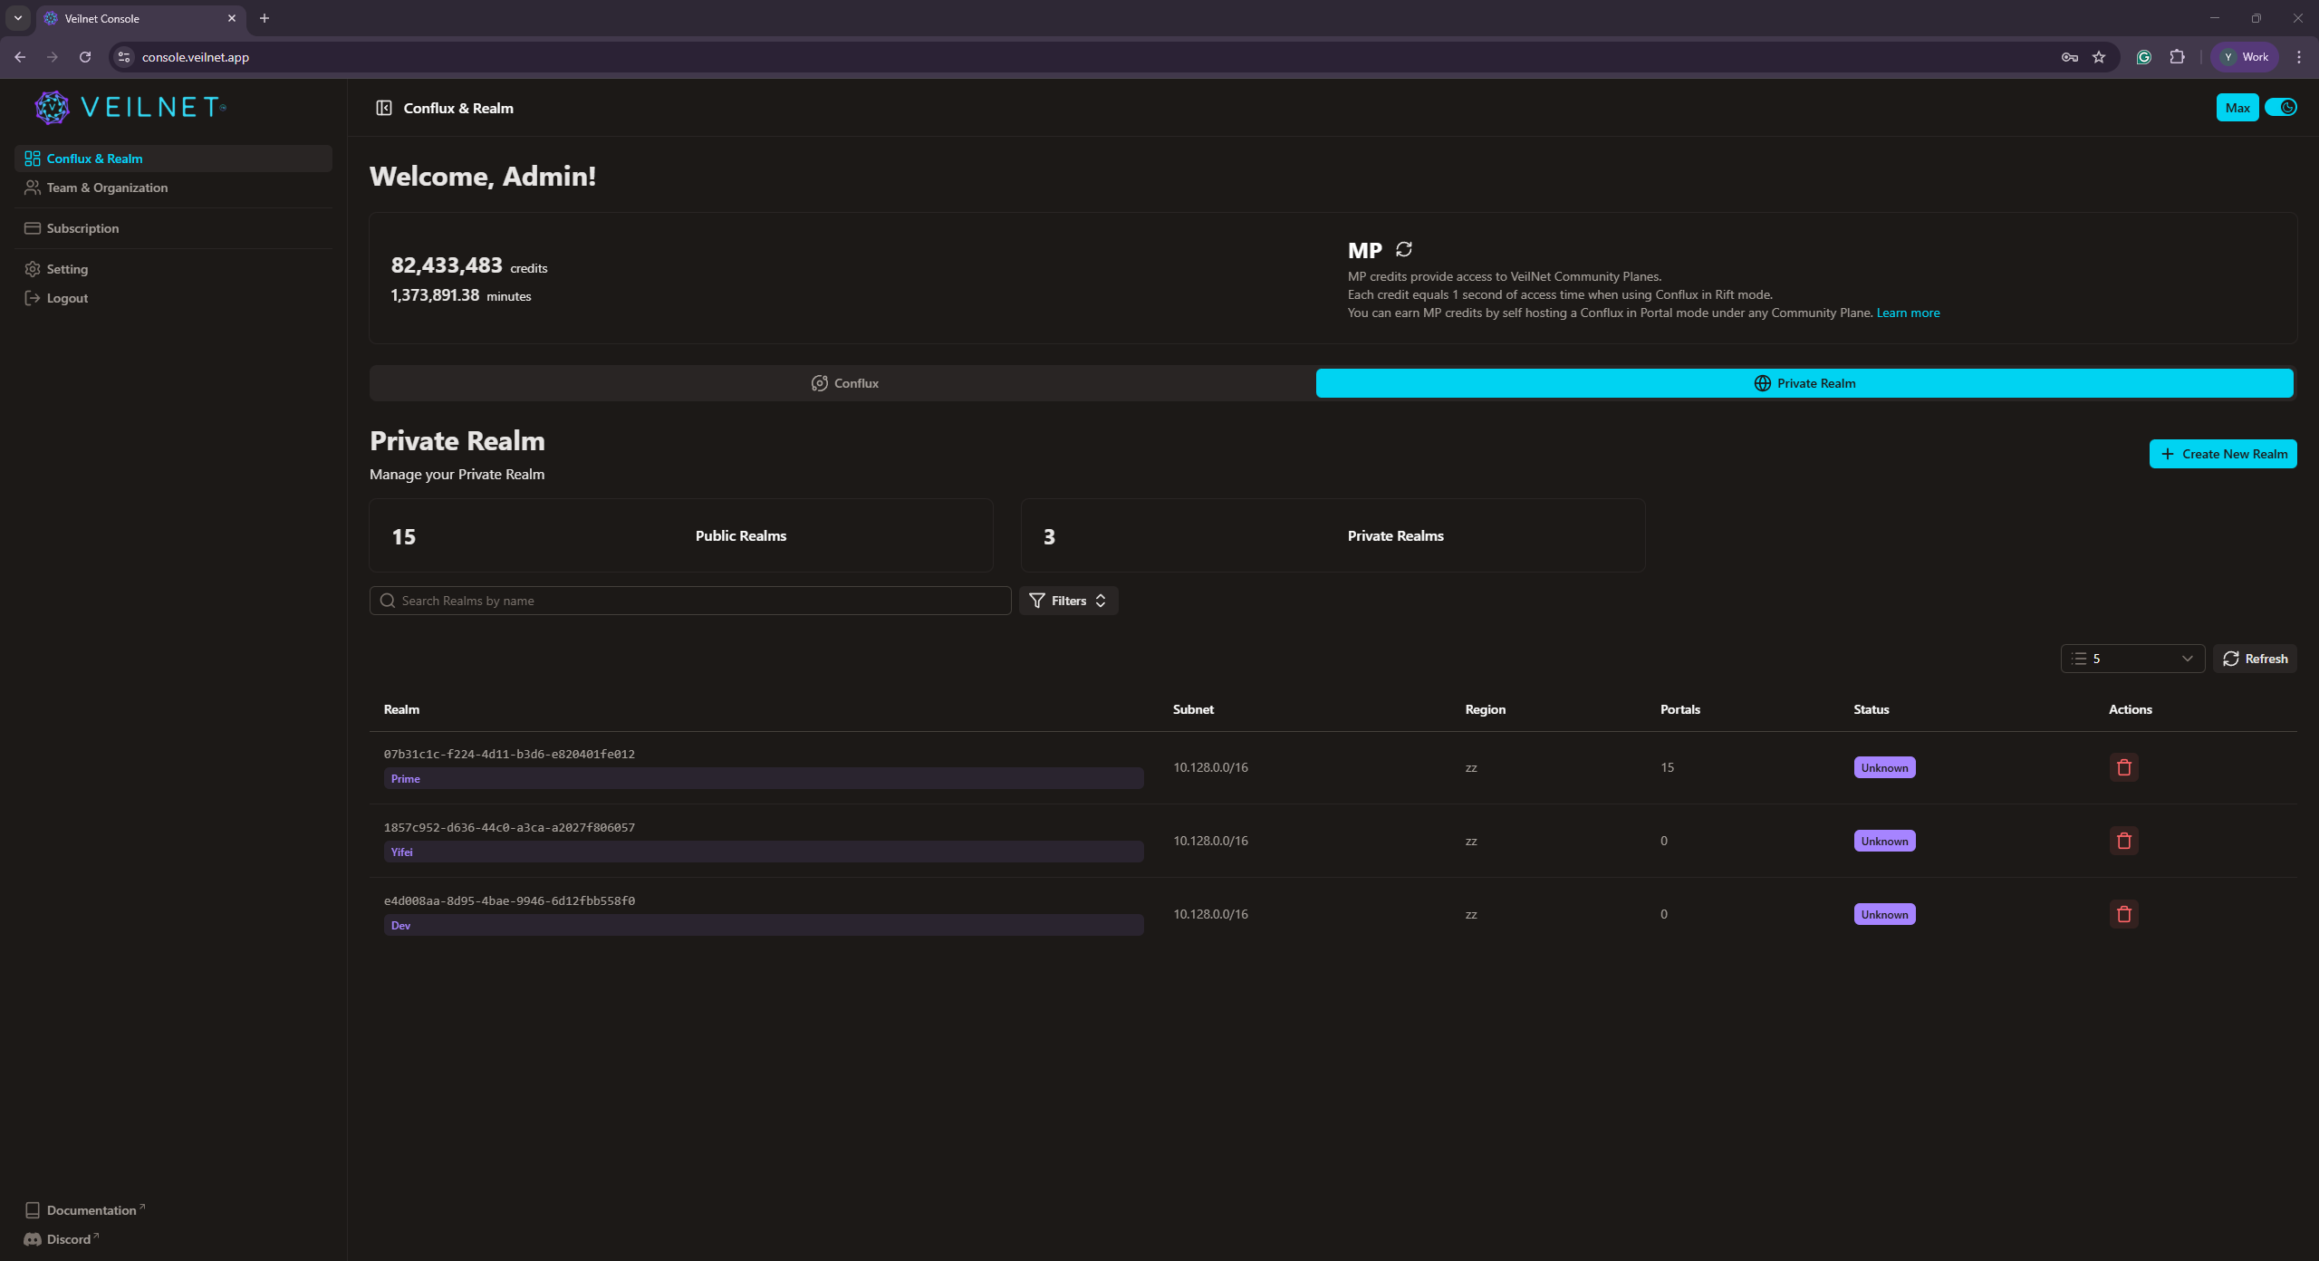The width and height of the screenshot is (2319, 1261).
Task: Open the browser tab search dropdown
Action: (18, 18)
